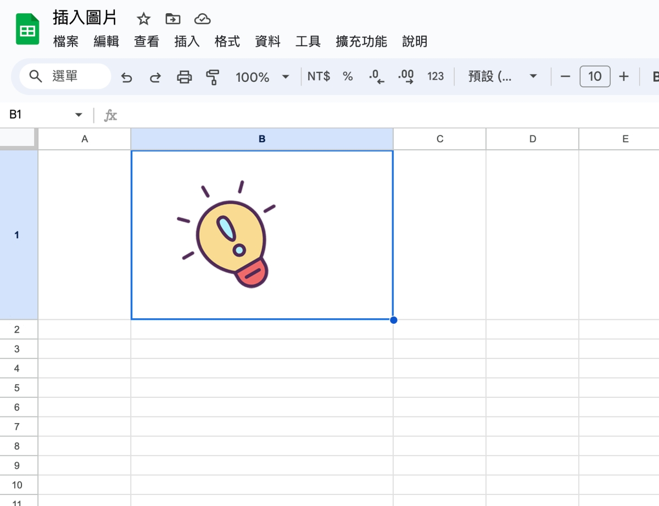Image resolution: width=659 pixels, height=506 pixels.
Task: Open the 插入 menu
Action: click(x=187, y=42)
